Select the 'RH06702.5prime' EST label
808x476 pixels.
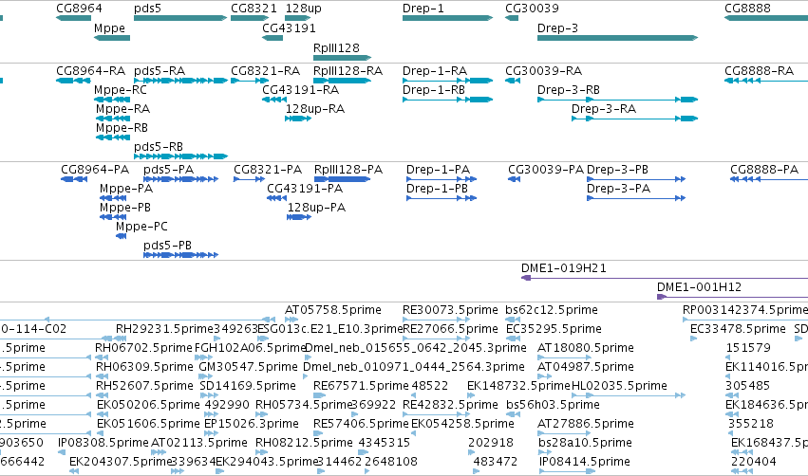coord(143,348)
